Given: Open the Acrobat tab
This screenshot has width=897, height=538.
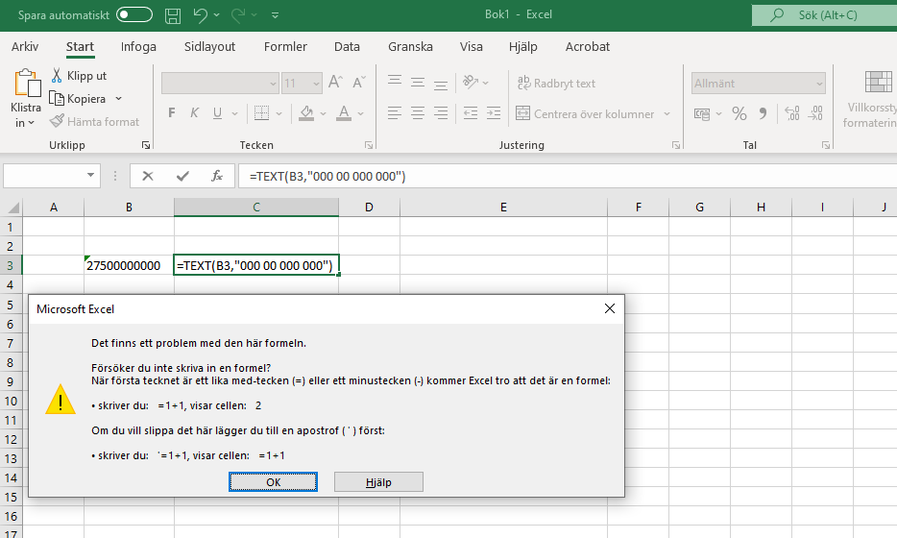Looking at the screenshot, I should tap(588, 47).
